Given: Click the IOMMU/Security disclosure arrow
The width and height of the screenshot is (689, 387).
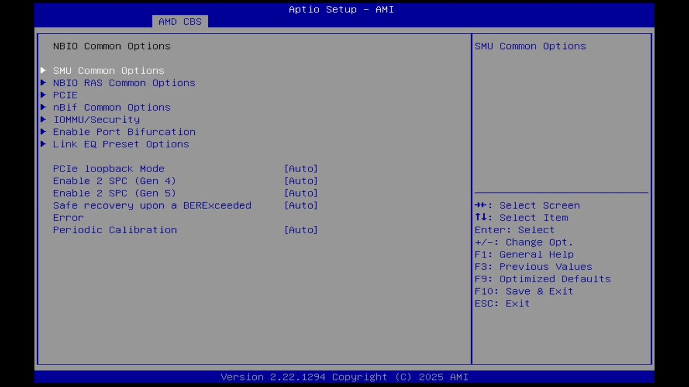Looking at the screenshot, I should tap(43, 119).
